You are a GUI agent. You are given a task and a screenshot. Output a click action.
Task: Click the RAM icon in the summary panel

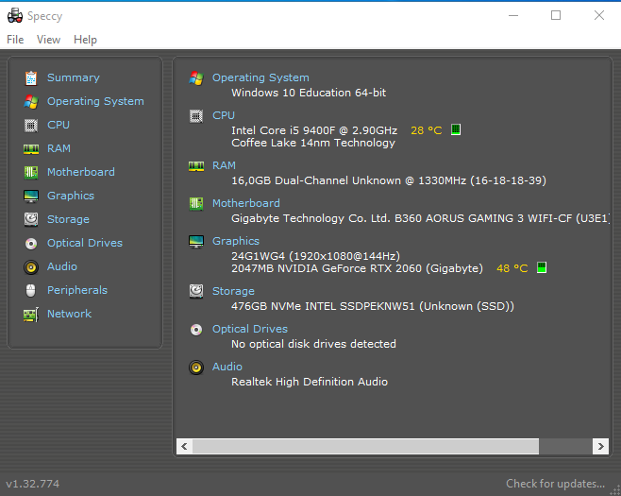click(196, 166)
